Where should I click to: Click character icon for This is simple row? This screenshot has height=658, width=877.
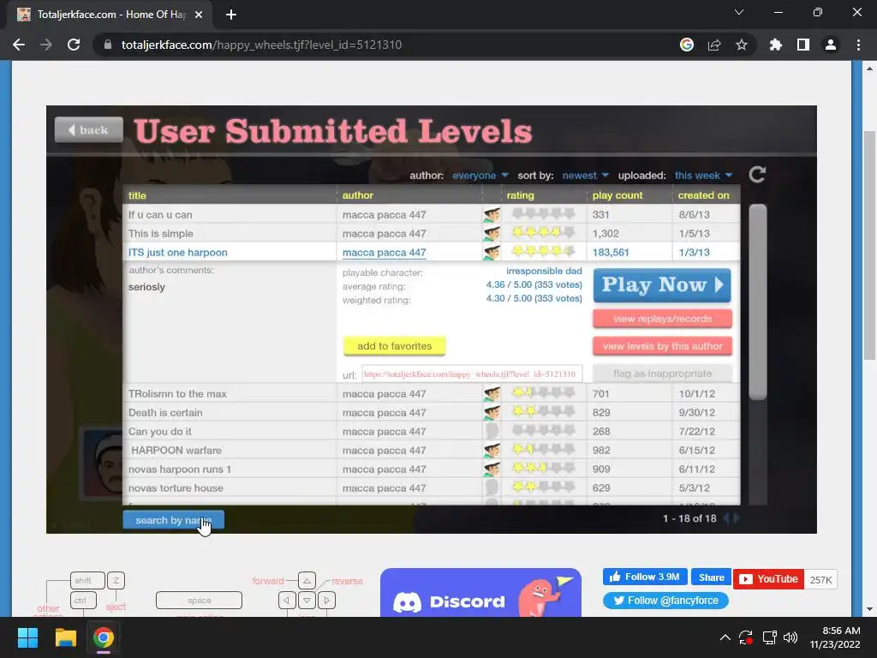492,233
